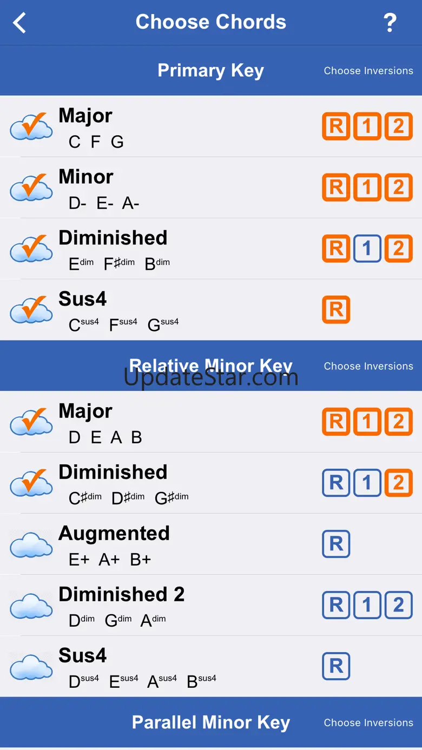Enable the Diminished 2 cloud icon

pyautogui.click(x=31, y=606)
